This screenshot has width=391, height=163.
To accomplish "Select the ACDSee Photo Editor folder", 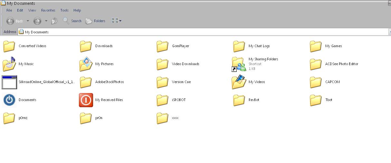I will click(x=316, y=64).
